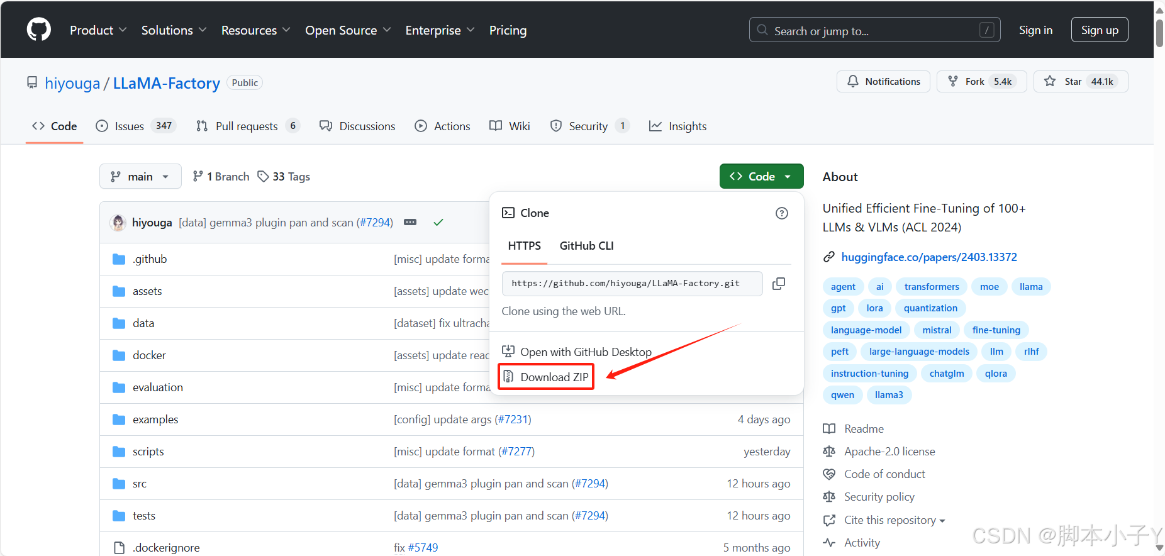
Task: Click the quantization topic tag
Action: [x=930, y=308]
